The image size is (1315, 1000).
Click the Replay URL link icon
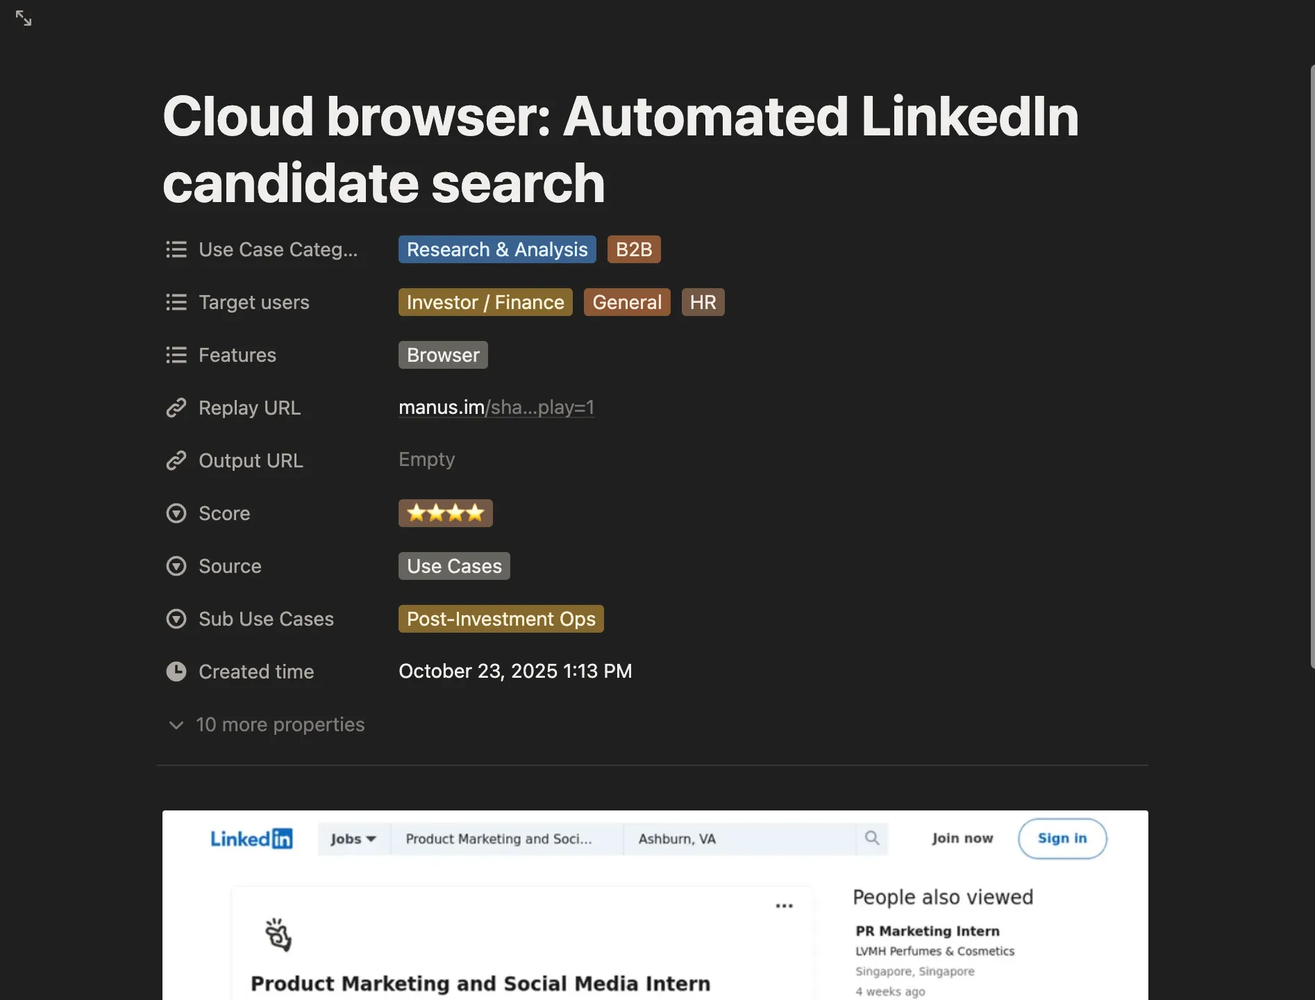176,408
